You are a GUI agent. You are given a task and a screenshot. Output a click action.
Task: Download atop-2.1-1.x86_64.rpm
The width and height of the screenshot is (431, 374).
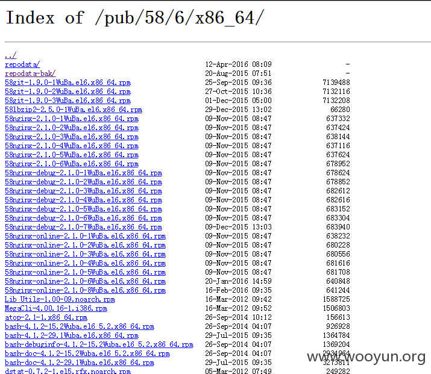click(46, 318)
